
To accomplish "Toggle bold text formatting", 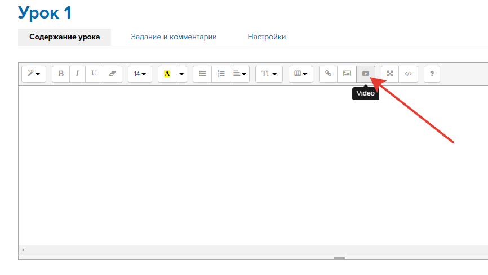I will click(61, 74).
